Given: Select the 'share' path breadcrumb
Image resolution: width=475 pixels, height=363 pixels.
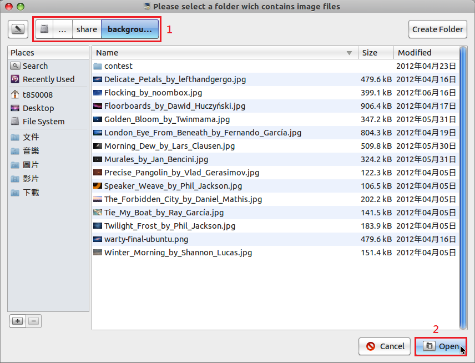Looking at the screenshot, I should [87, 29].
